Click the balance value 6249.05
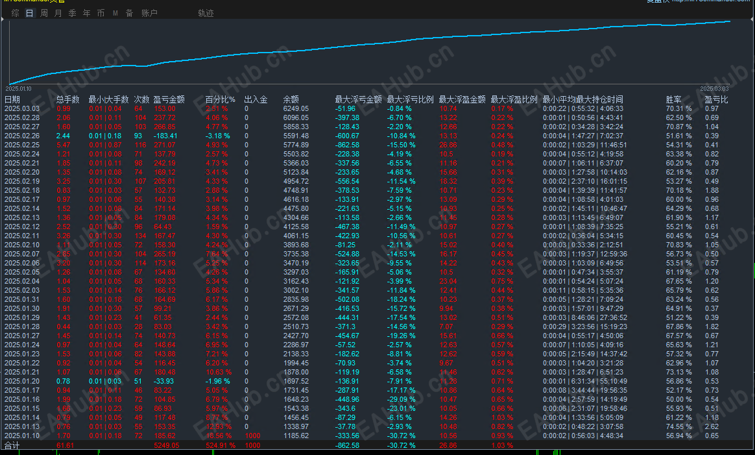755x455 pixels. [x=296, y=108]
